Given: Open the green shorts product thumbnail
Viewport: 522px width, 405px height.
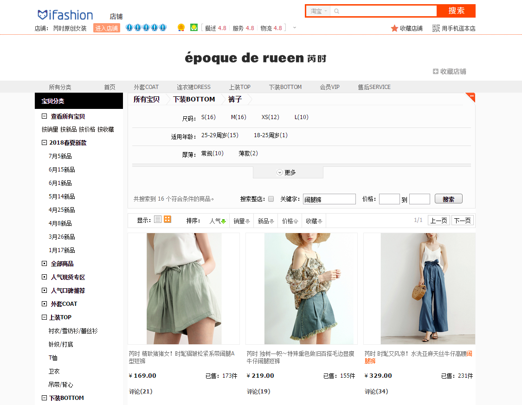Looking at the screenshot, I should pyautogui.click(x=184, y=289).
